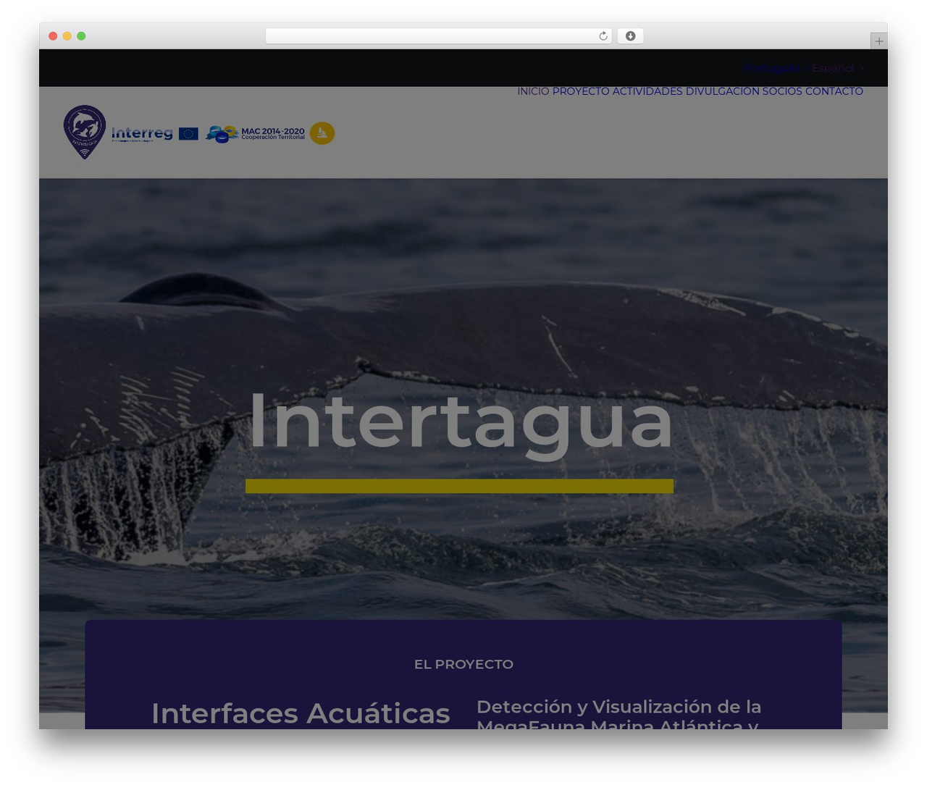
Task: Open a new browser tab with plus
Action: click(878, 41)
